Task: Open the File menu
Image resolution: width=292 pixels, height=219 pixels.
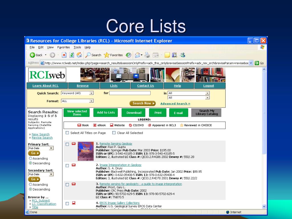Action: click(x=32, y=47)
